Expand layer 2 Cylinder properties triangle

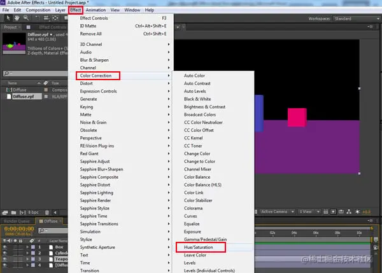pos(27,253)
